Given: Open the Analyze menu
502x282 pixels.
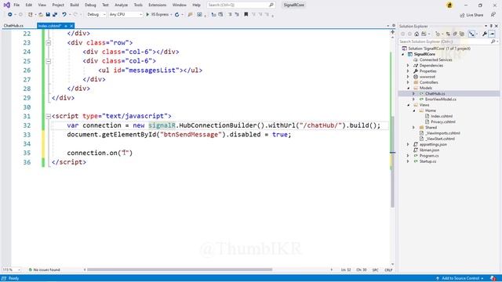Looking at the screenshot, I should tap(121, 5).
